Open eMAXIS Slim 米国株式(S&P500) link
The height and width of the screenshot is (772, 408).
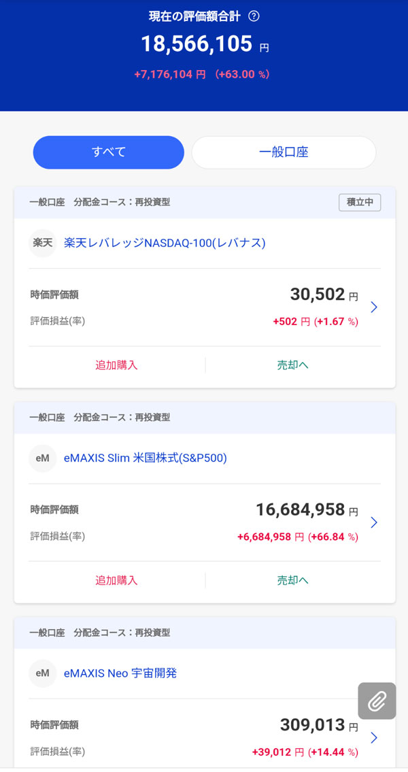145,458
